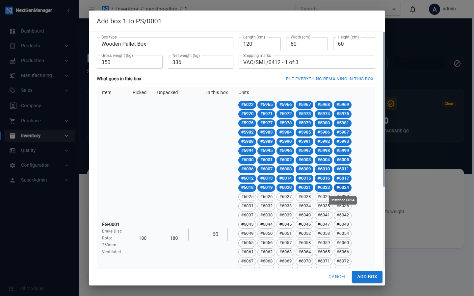Click Put Everything Remaining In This Box

329,79
